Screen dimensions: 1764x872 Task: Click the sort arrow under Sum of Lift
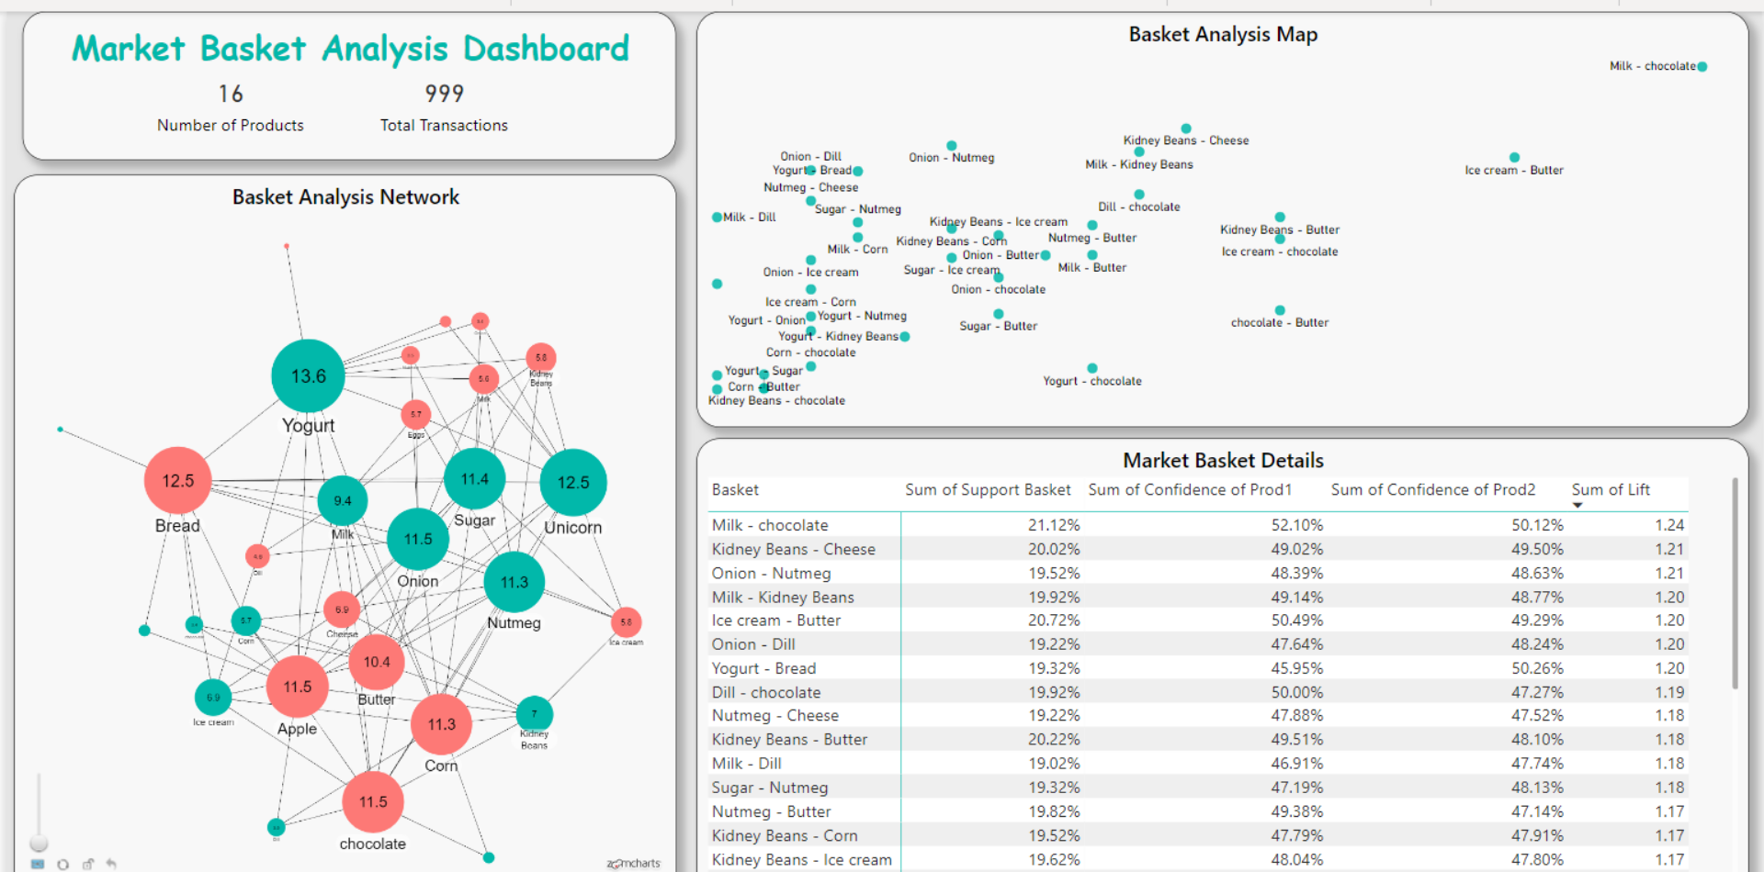coord(1577,506)
